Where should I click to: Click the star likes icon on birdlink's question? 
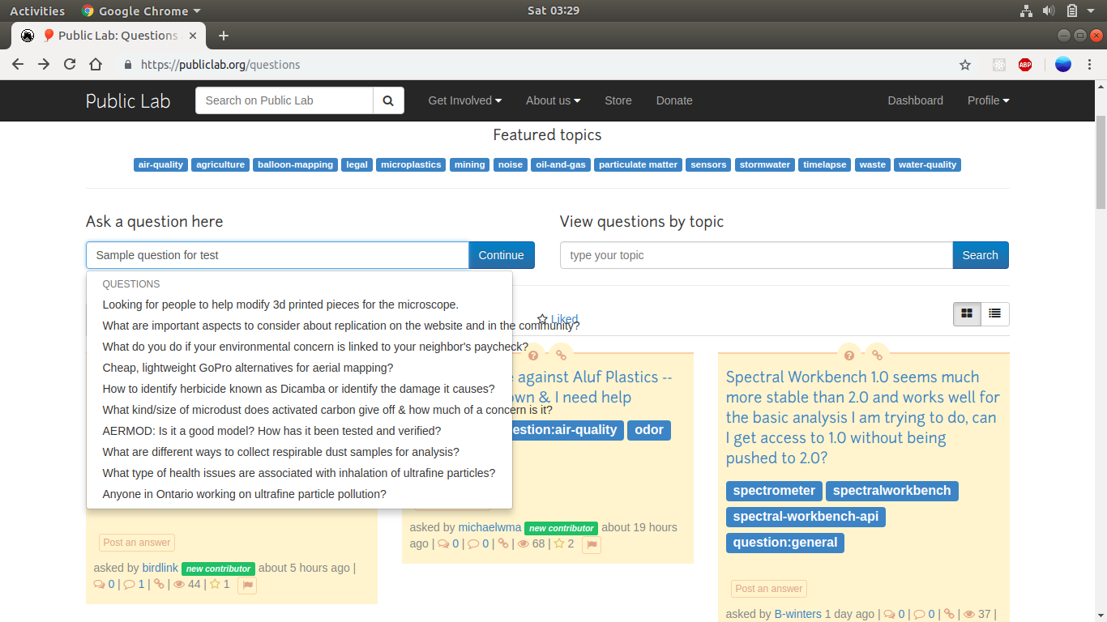tap(215, 585)
